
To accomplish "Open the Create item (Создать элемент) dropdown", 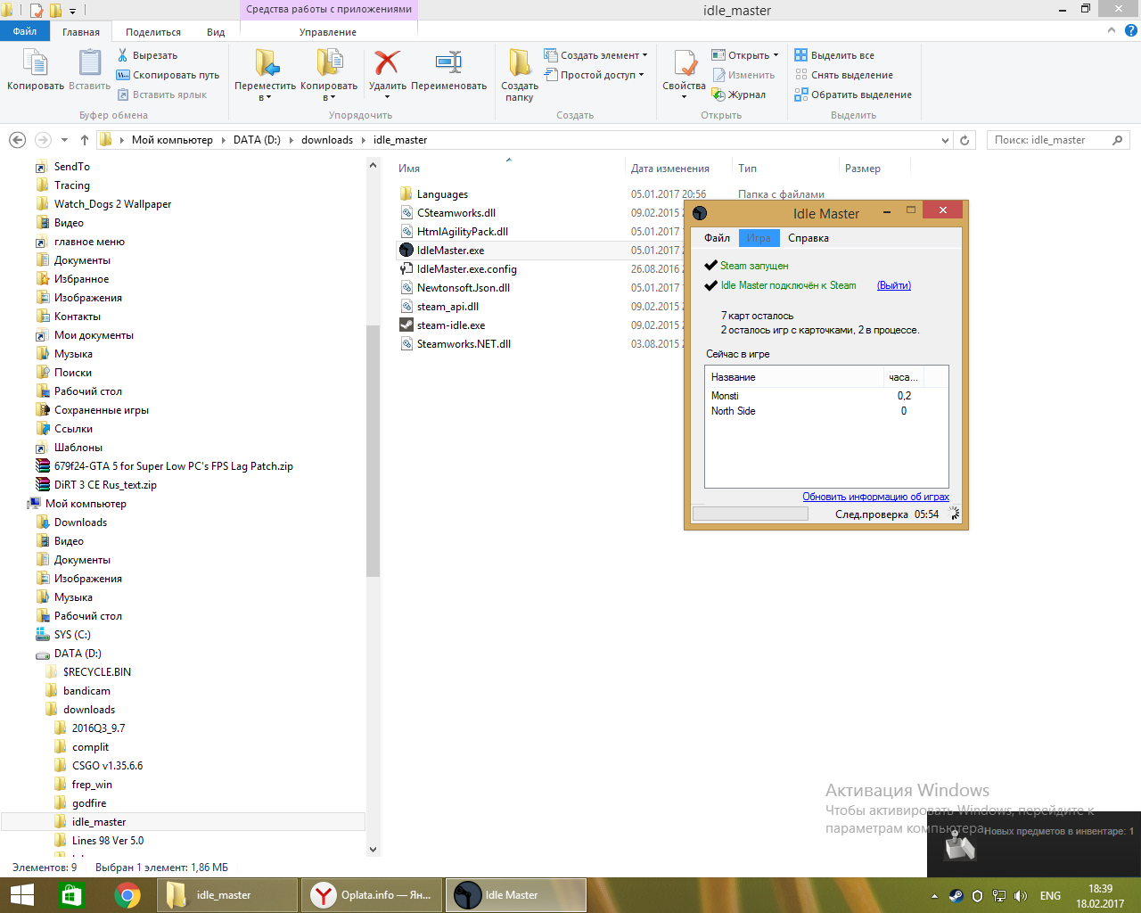I will point(595,55).
